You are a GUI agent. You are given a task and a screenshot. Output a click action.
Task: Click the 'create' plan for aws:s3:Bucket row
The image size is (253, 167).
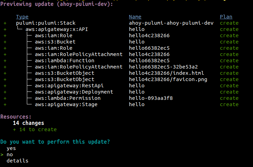point(229,42)
